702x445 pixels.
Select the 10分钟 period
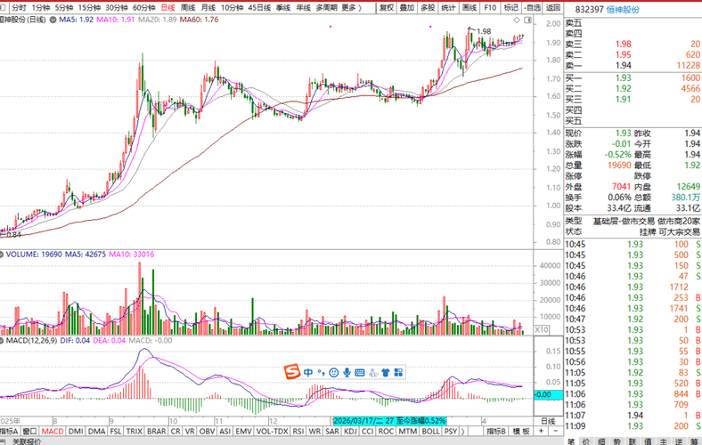232,8
